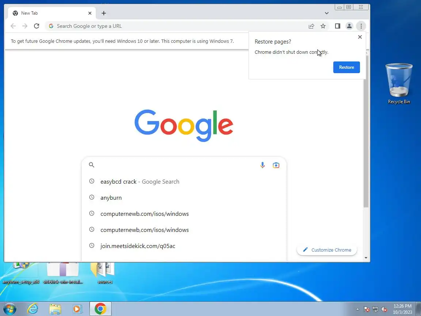Select computernewb,com/isos/windows suggestion with comma
The height and width of the screenshot is (316, 421).
(184, 230)
